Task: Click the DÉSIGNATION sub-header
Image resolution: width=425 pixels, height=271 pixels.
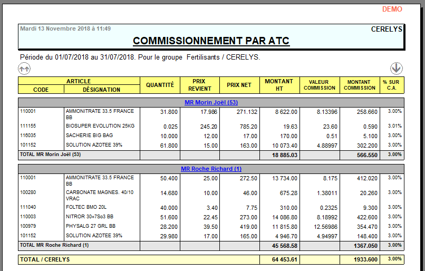Action: (101, 90)
